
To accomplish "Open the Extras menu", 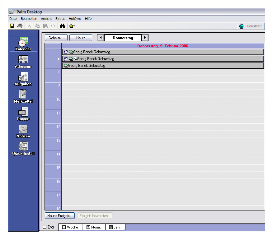I will pos(60,19).
